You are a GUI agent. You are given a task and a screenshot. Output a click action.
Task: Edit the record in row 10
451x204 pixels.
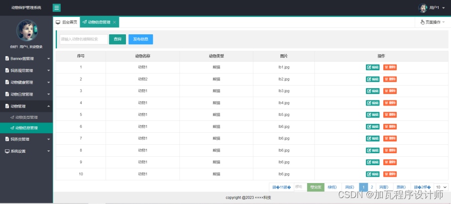372,174
